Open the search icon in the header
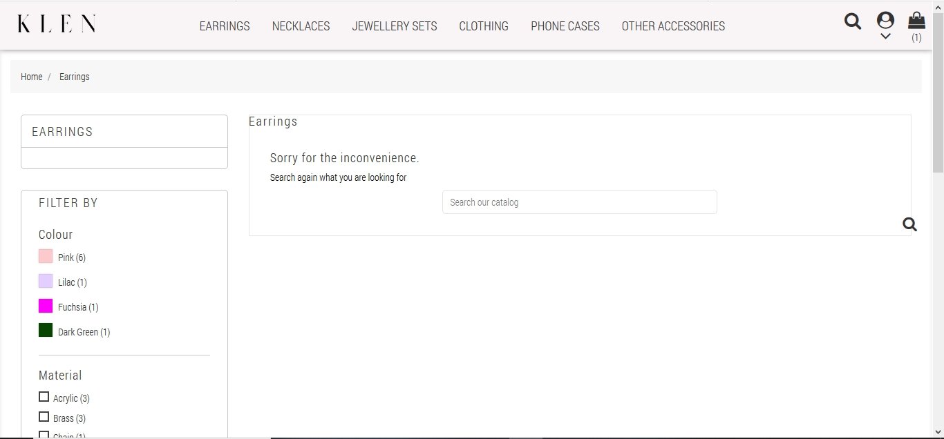This screenshot has width=944, height=439. (853, 21)
